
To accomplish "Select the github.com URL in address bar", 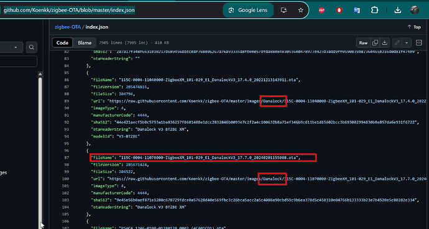I will coord(69,10).
